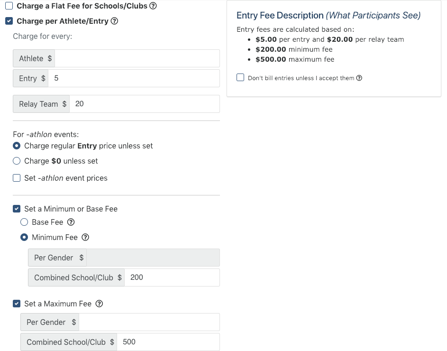Image resolution: width=447 pixels, height=351 pixels.
Task: Check Don't bill entries unless I accept them
Action: (240, 78)
